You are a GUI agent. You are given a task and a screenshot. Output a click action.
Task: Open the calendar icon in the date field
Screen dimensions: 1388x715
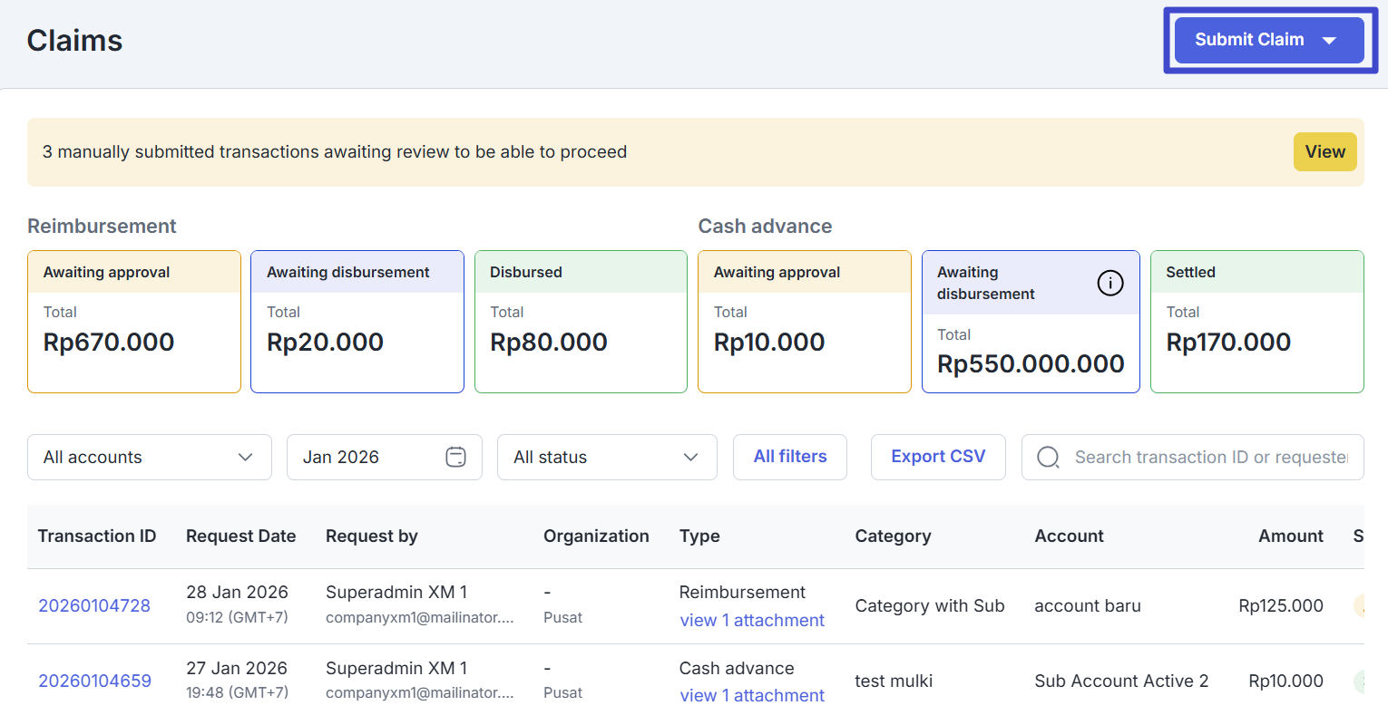tap(455, 458)
